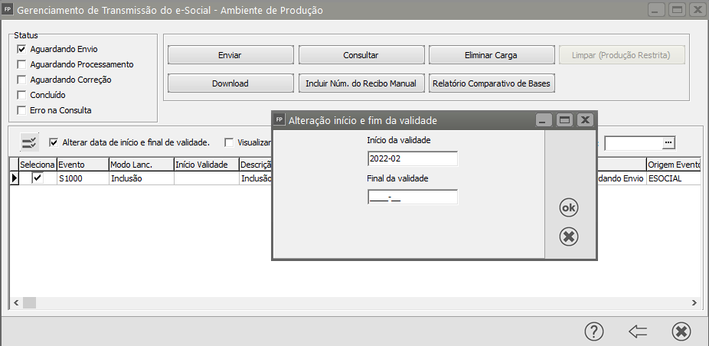The height and width of the screenshot is (346, 709).
Task: Click the Final da validade input field
Action: (412, 197)
